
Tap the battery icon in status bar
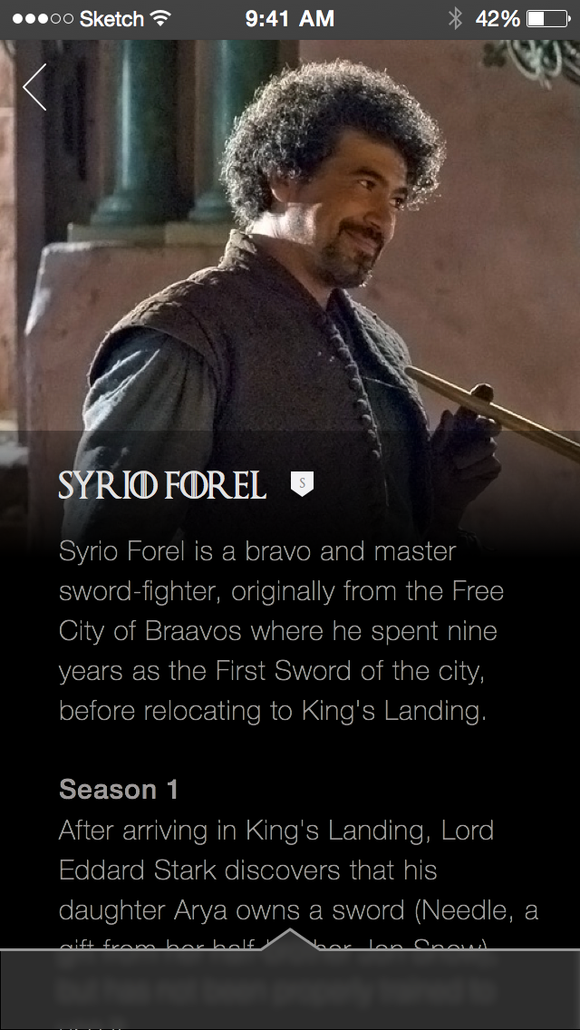click(x=547, y=18)
